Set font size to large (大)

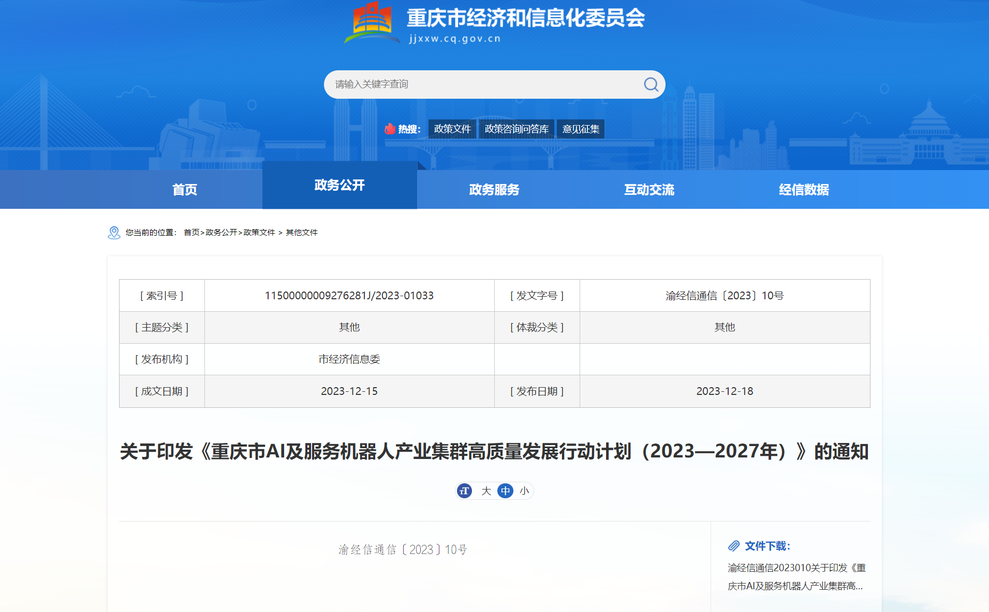pyautogui.click(x=486, y=491)
